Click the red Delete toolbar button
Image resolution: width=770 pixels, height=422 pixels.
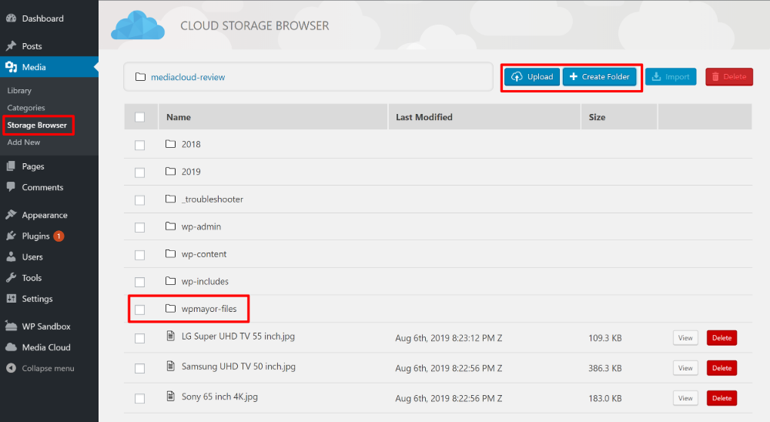pyautogui.click(x=729, y=77)
